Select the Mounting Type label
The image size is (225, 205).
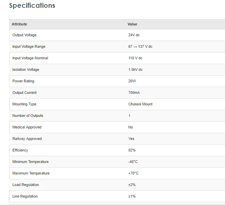pos(24,104)
